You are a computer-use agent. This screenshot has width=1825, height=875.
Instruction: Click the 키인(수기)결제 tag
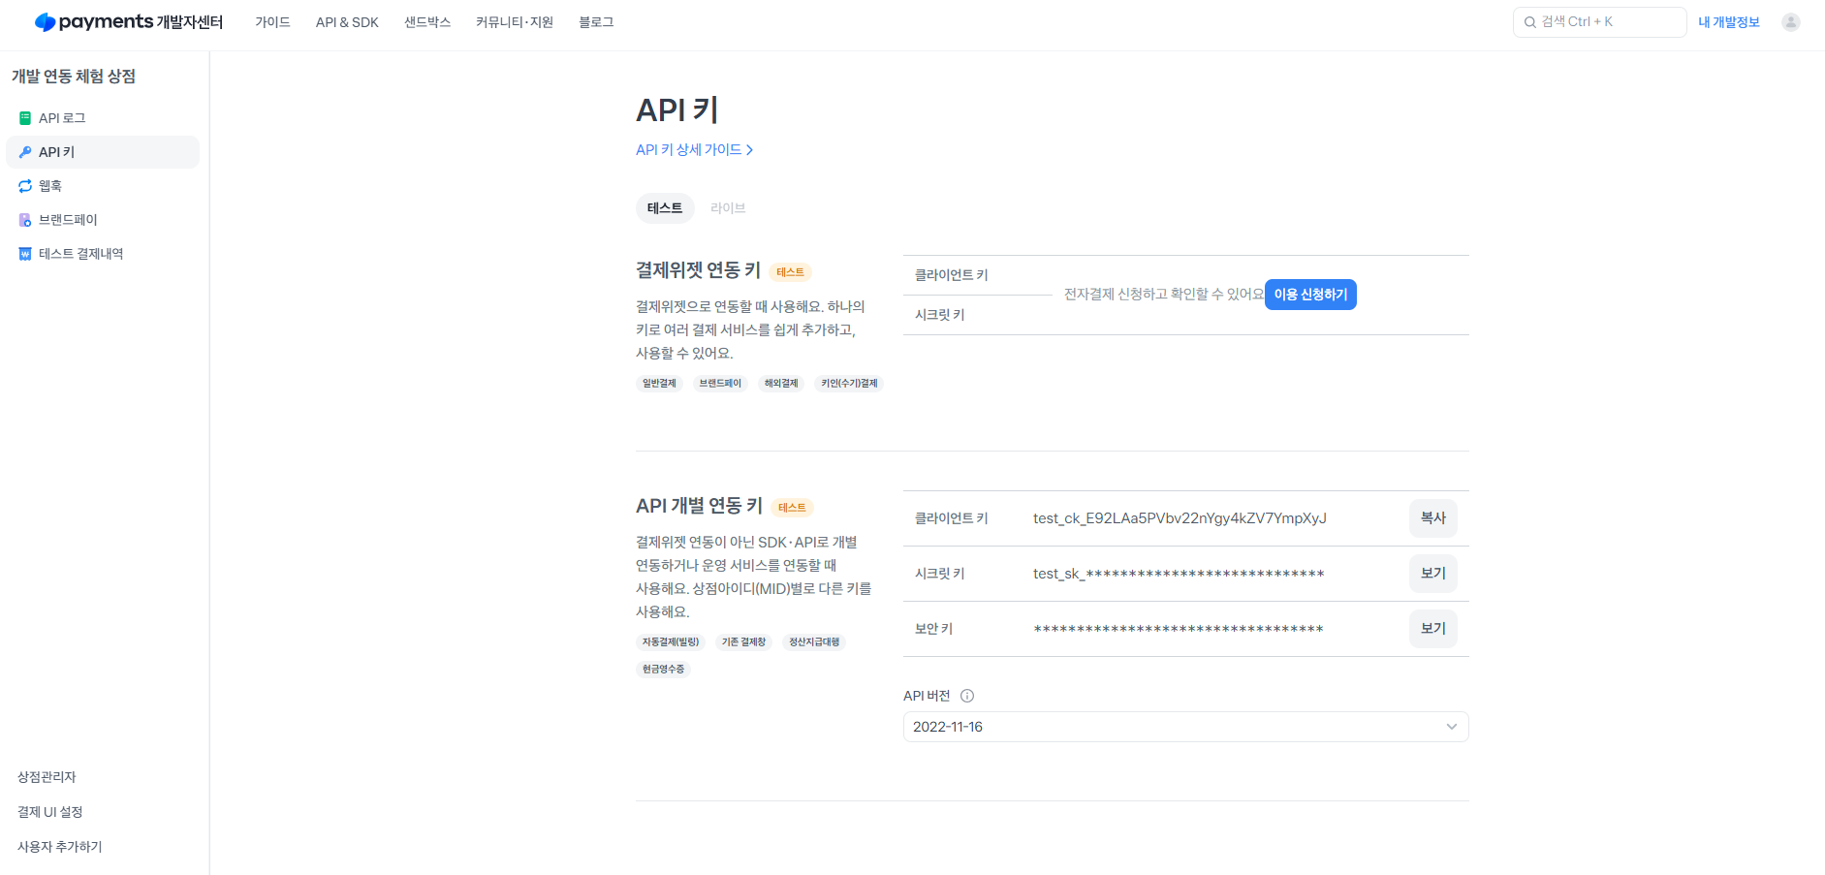[849, 384]
